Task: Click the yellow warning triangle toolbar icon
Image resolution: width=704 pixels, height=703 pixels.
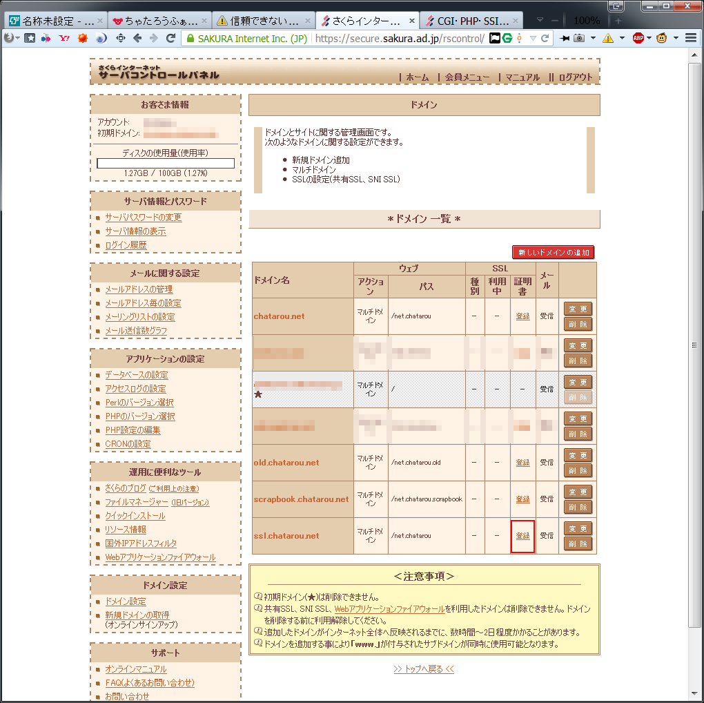Action: 608,38
